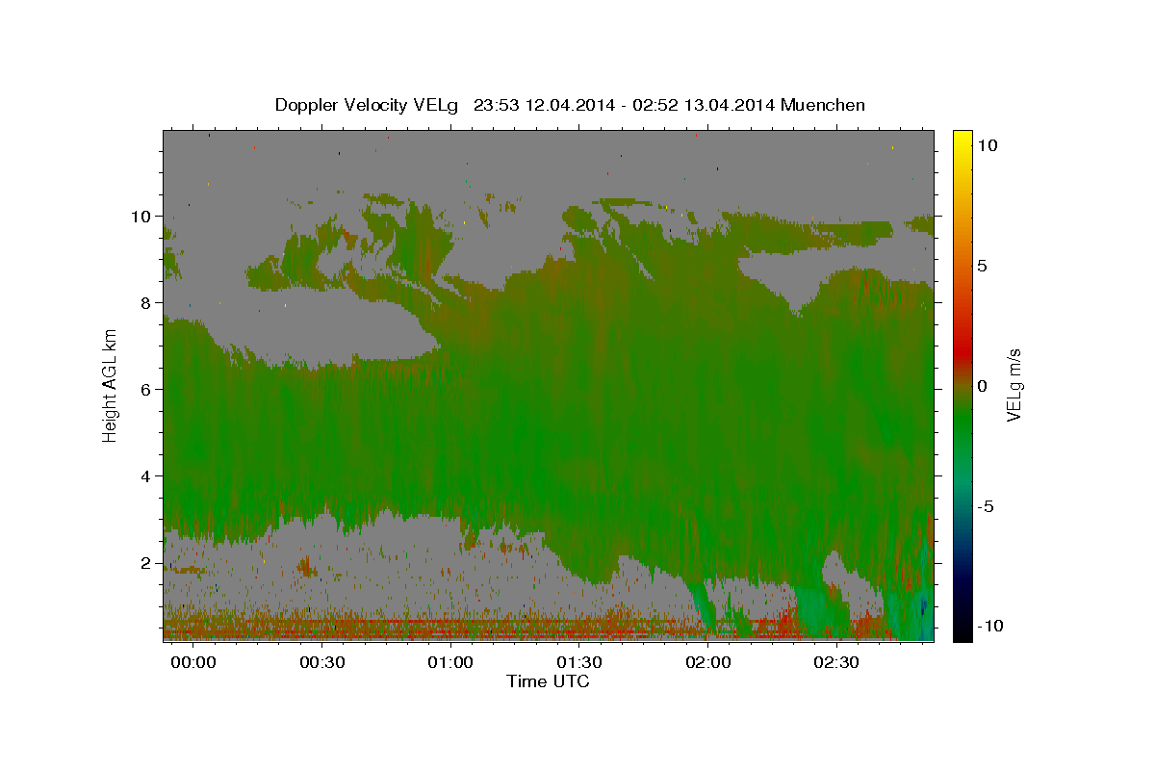The width and height of the screenshot is (1155, 770).
Task: Click the colorbar label 'VELg m/s'
Action: pyautogui.click(x=1014, y=385)
